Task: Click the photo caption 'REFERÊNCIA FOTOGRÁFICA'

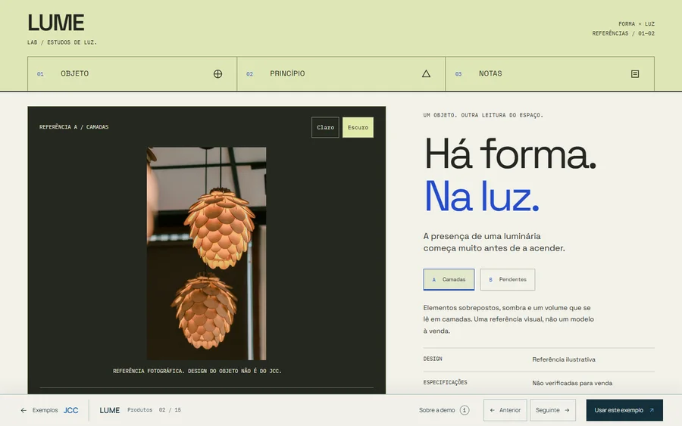Action: pyautogui.click(x=197, y=372)
